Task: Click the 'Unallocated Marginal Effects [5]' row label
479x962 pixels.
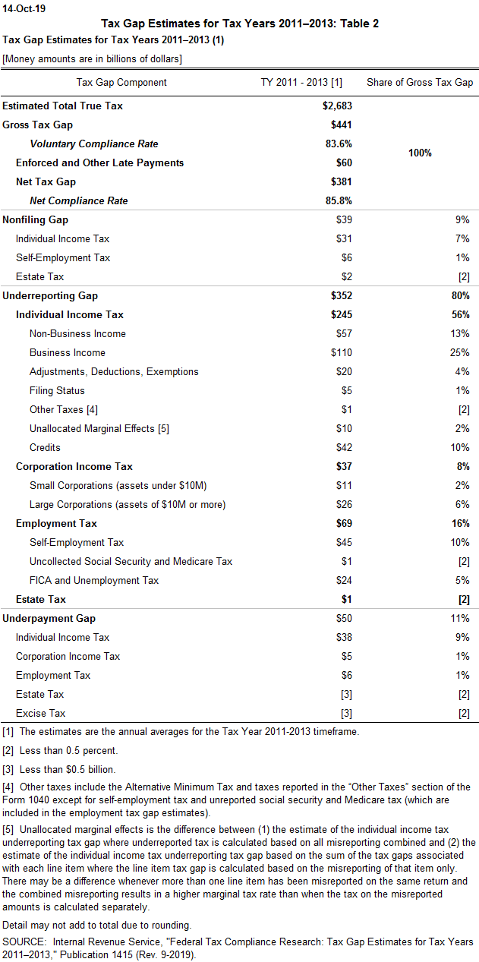Action: coord(99,428)
